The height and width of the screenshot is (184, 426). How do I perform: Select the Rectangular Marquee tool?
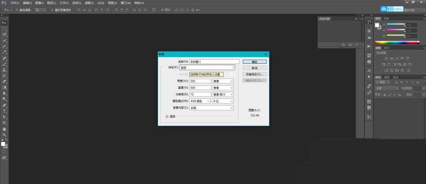point(4,29)
